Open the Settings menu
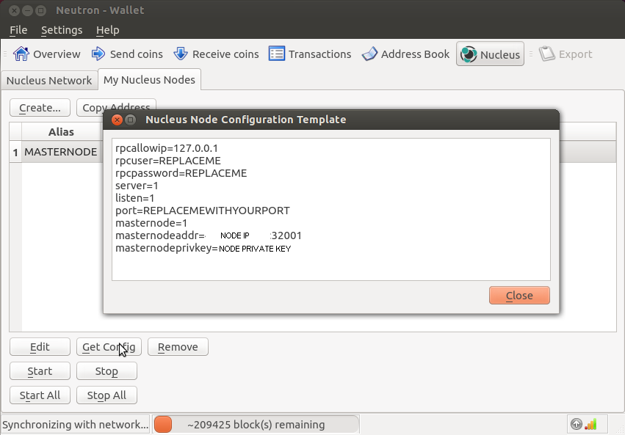625x435 pixels. (62, 30)
